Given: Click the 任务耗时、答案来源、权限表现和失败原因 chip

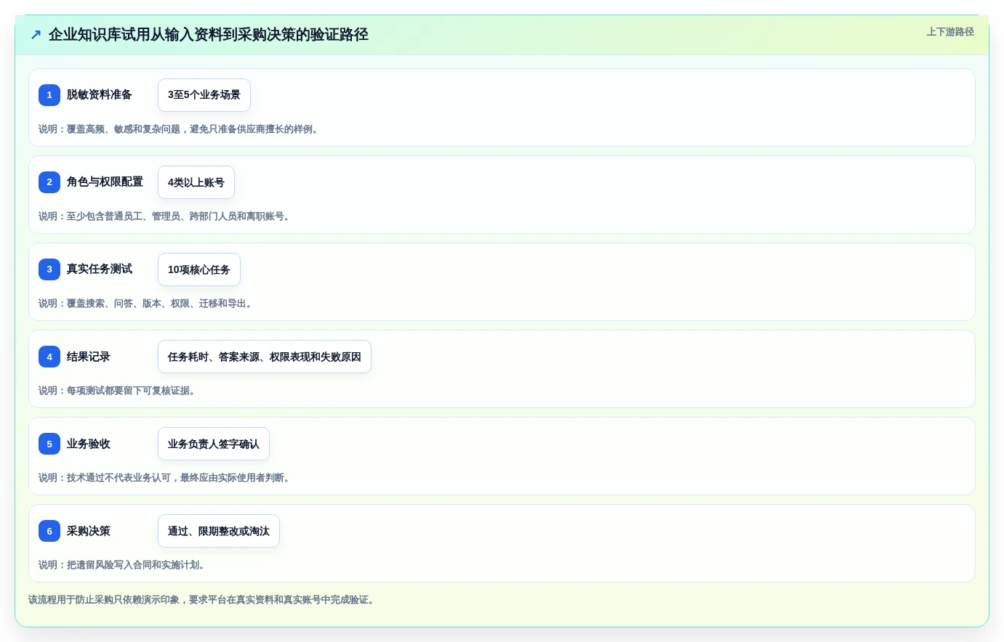Looking at the screenshot, I should click(265, 357).
